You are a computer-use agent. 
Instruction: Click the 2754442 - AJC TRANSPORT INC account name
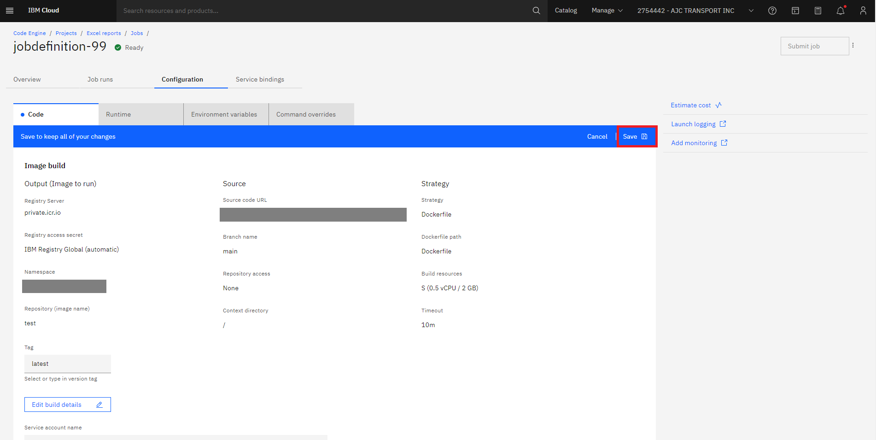pos(686,11)
